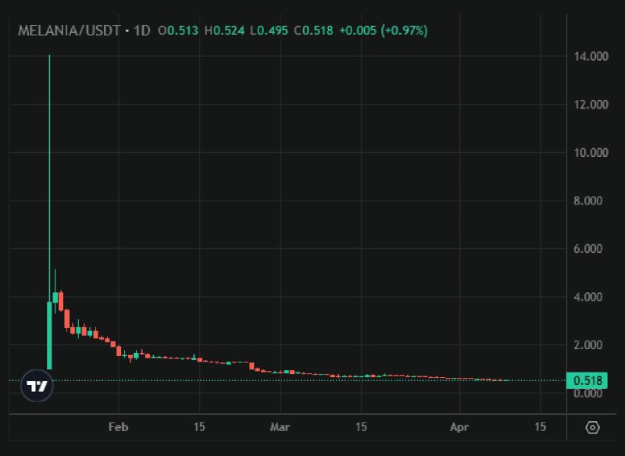Image resolution: width=625 pixels, height=456 pixels.
Task: Select the MELANIA/USDT symbol title
Action: point(69,30)
